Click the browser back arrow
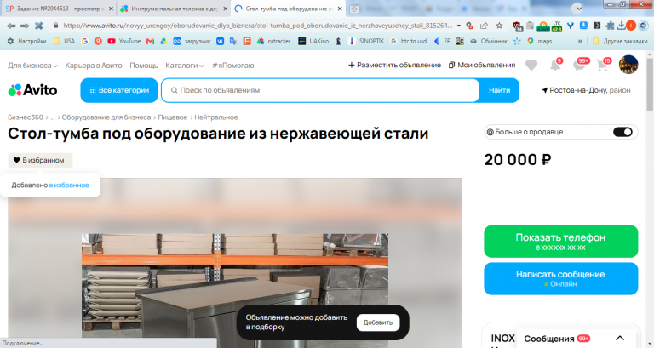654x348 pixels. [11, 26]
